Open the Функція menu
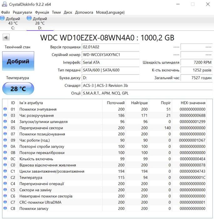Viewport: 214px width, 219px height. 42,13
